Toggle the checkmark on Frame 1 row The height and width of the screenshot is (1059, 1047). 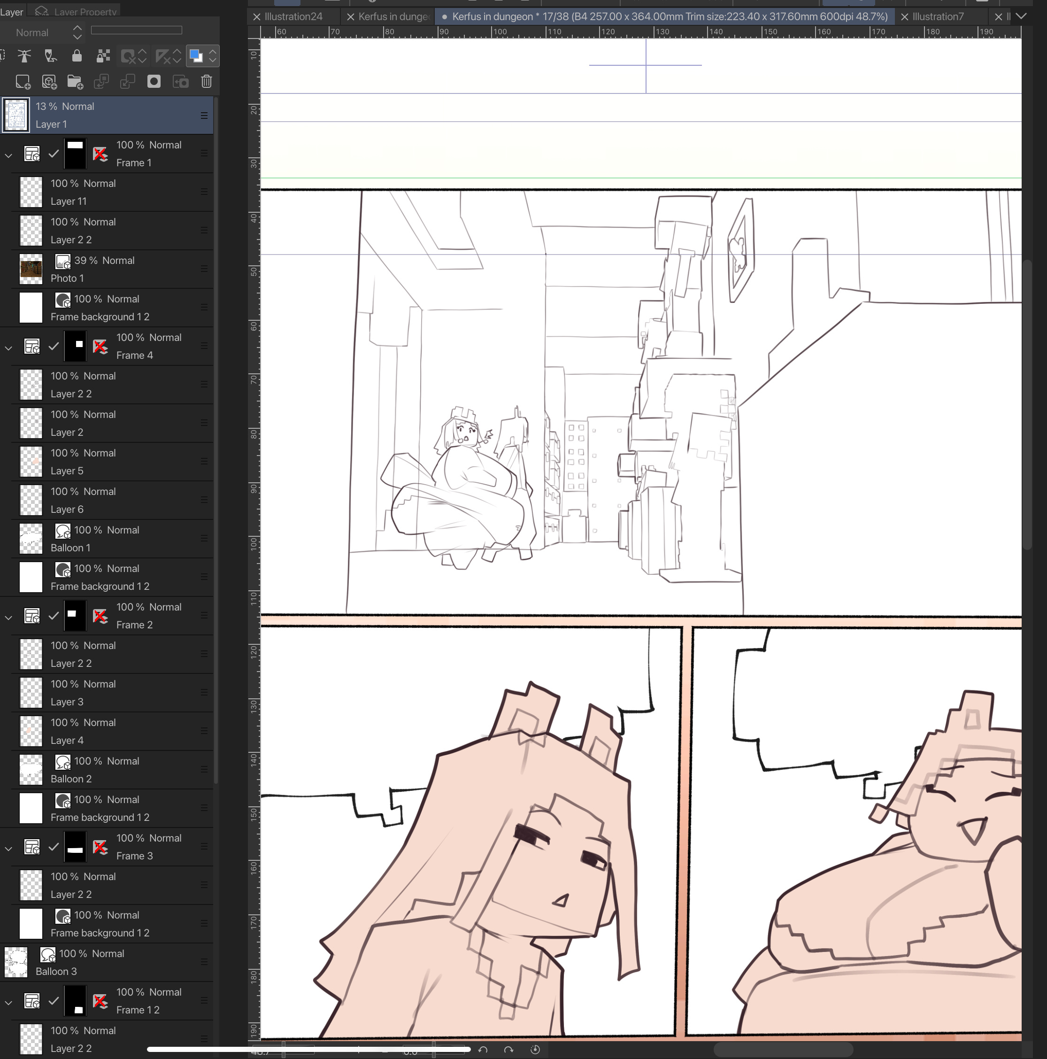pyautogui.click(x=54, y=154)
